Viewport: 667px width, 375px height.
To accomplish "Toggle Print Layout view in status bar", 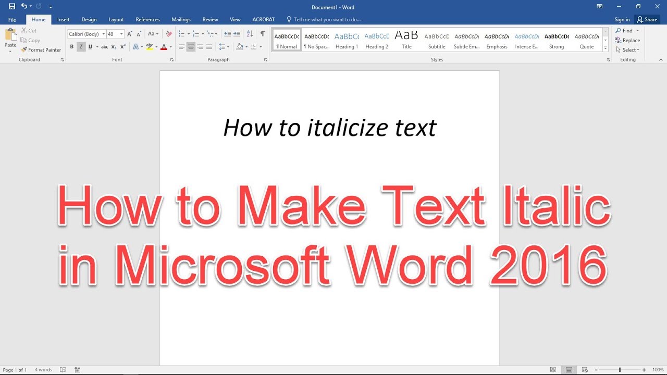I will point(569,370).
